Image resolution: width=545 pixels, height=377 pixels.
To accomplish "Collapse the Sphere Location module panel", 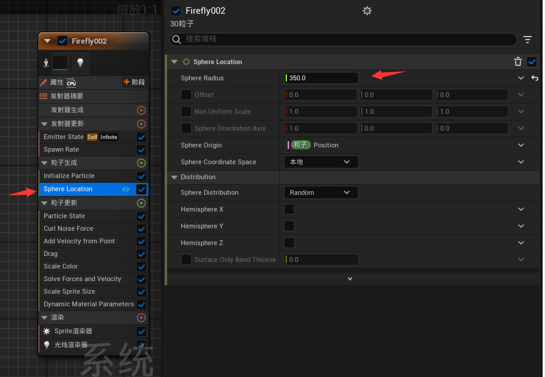I will [x=174, y=62].
